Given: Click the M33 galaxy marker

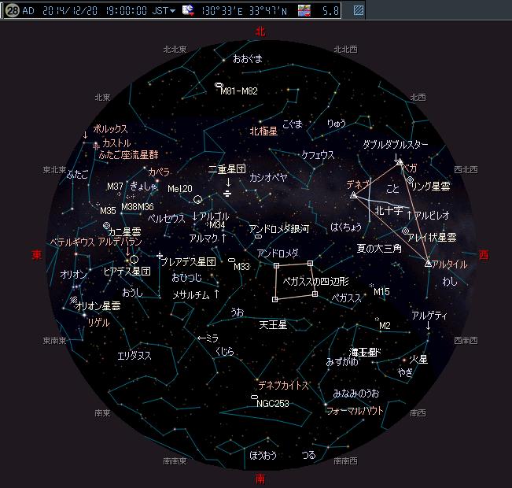Looking at the screenshot, I should click(x=232, y=261).
